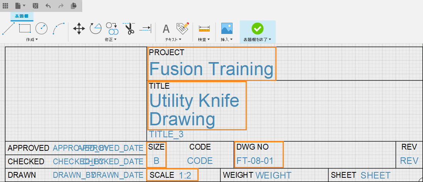Select the blue REV attribute value

point(409,161)
